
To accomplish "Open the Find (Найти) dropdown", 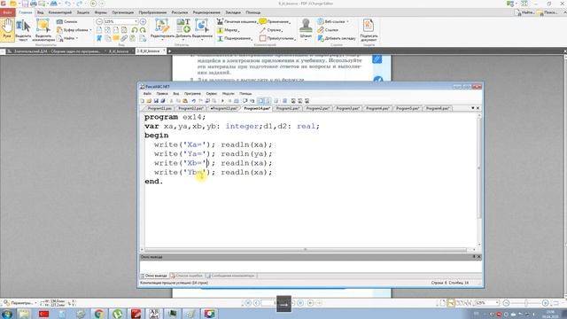I will [67, 38].
